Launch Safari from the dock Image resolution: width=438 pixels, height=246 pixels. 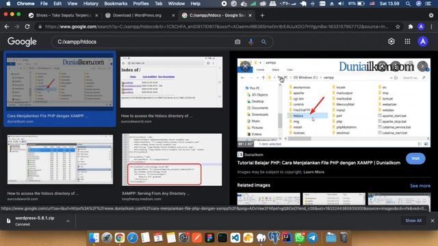[x=132, y=238]
